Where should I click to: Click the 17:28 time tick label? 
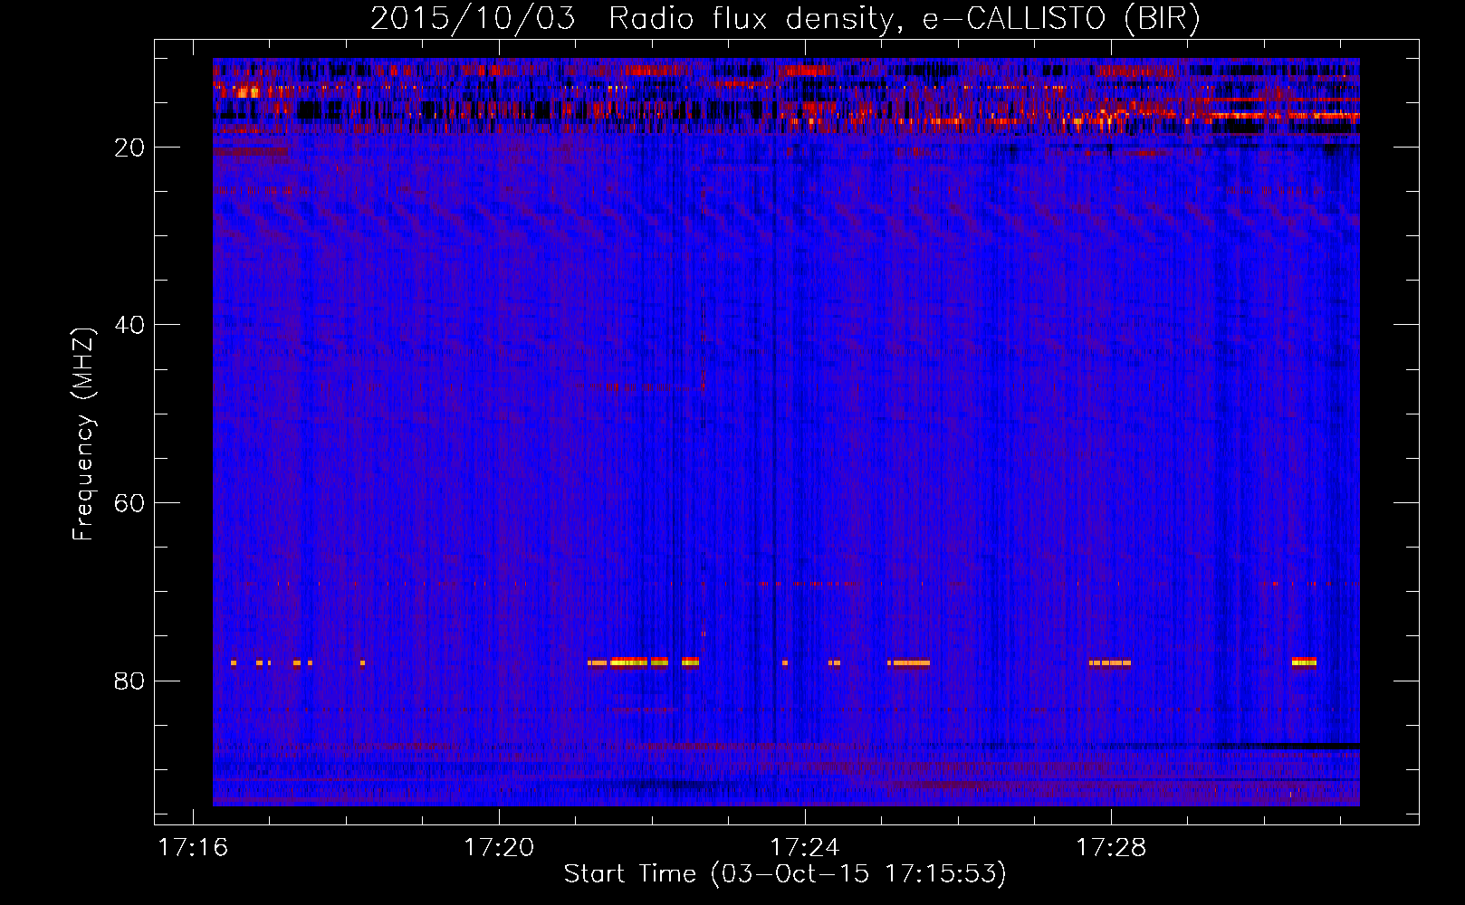[1111, 848]
